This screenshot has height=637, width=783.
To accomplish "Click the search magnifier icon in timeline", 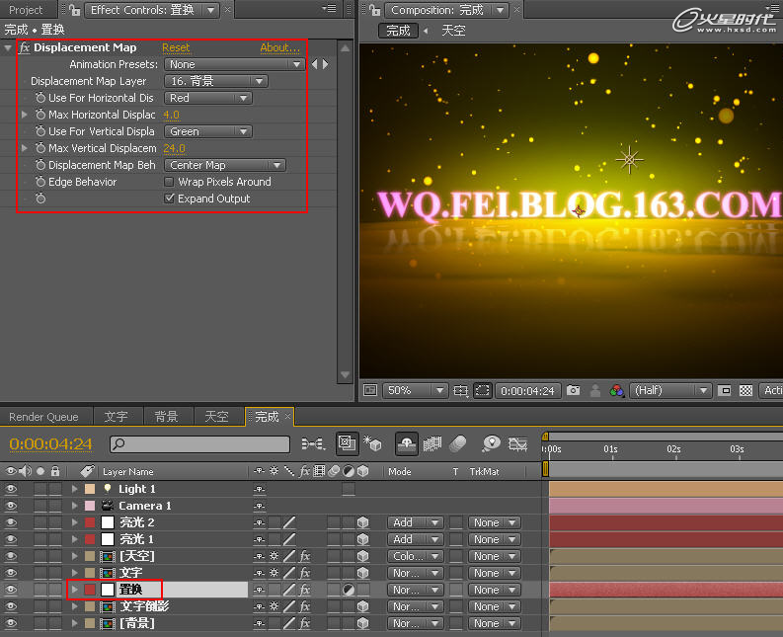I will (x=118, y=443).
